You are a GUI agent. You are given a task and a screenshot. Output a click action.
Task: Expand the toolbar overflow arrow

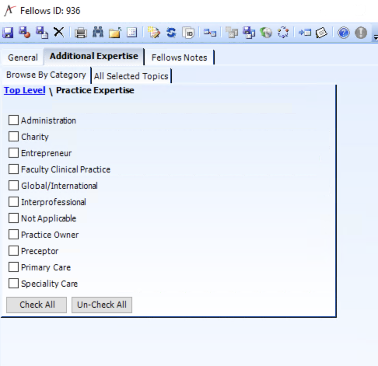(x=375, y=37)
